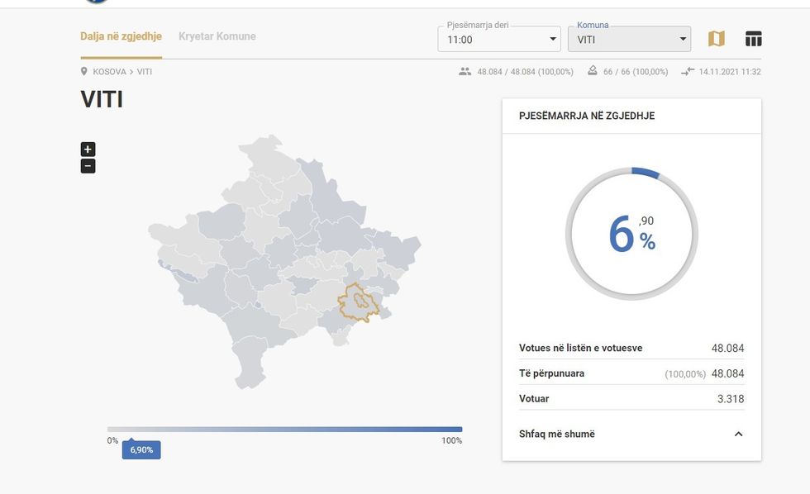Open the Komuna dropdown showing VITI
Image resolution: width=810 pixels, height=494 pixels.
tap(629, 39)
